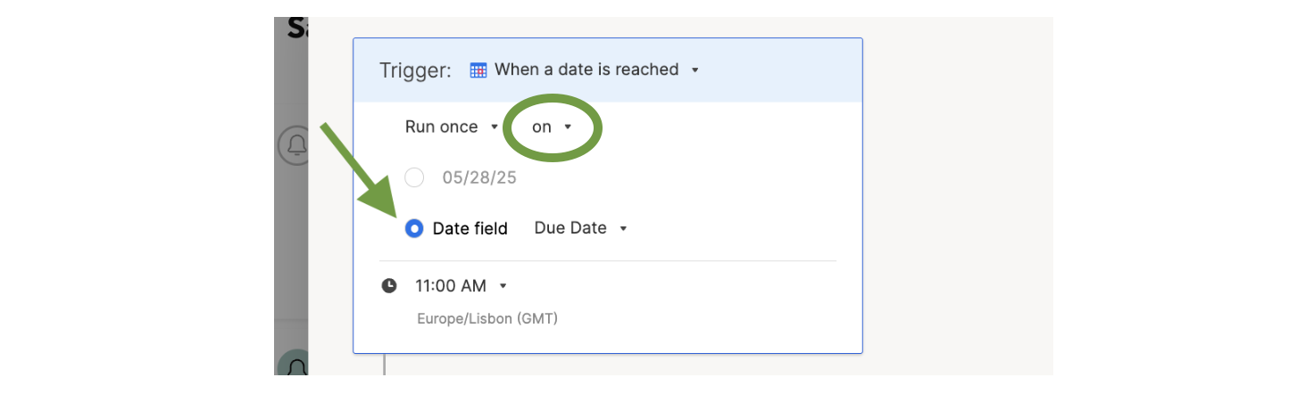Click the caret after 'When a date is reached'
1289x394 pixels.
tap(694, 70)
